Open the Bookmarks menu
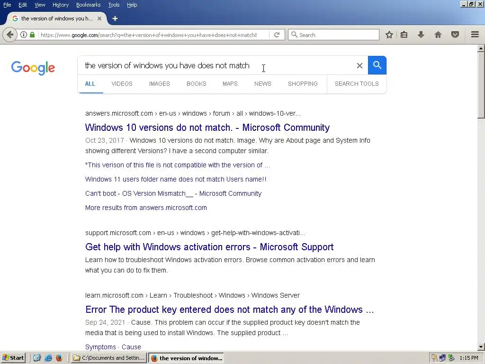This screenshot has width=485, height=364. [89, 5]
